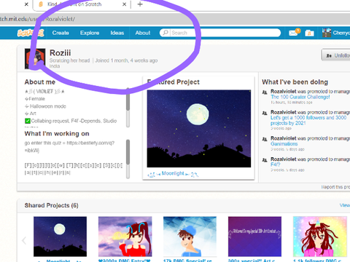
Task: Open the featured Moonlight project thumbnail
Action: click(199, 129)
